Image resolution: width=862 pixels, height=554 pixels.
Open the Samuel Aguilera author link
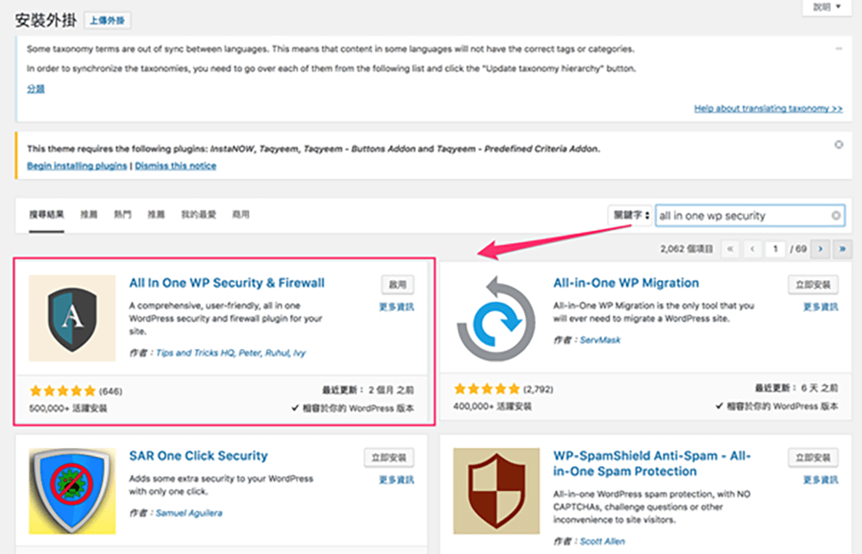189,514
